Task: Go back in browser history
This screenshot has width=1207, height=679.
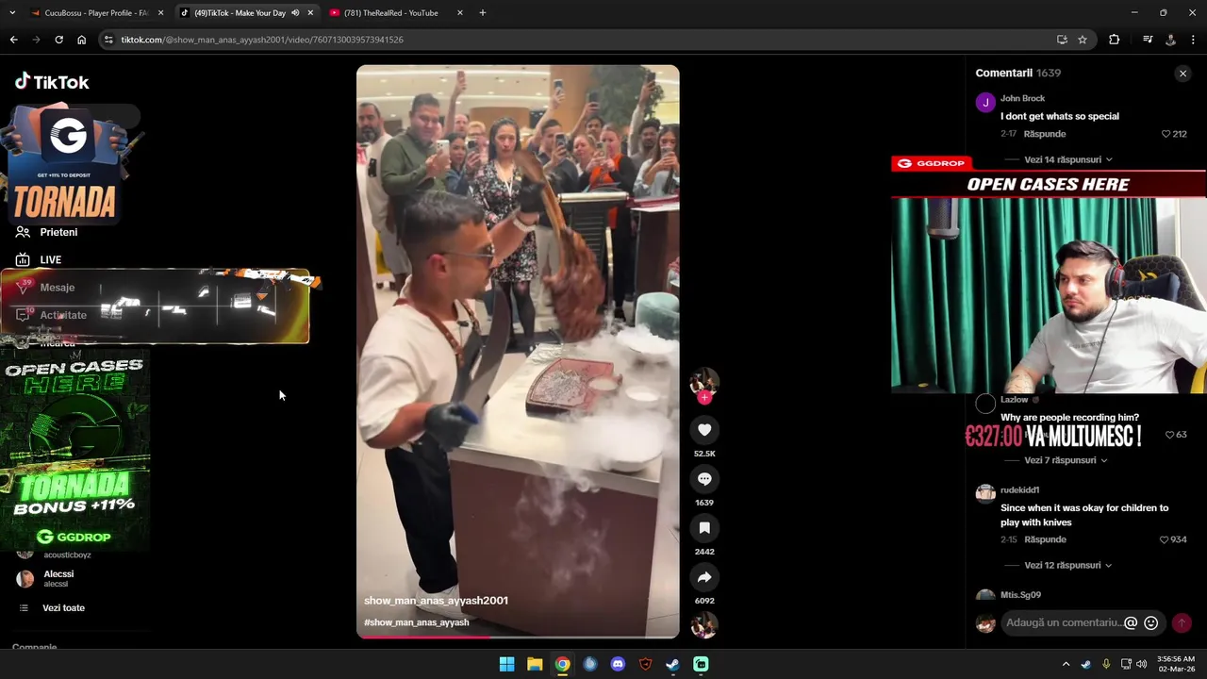Action: (13, 40)
